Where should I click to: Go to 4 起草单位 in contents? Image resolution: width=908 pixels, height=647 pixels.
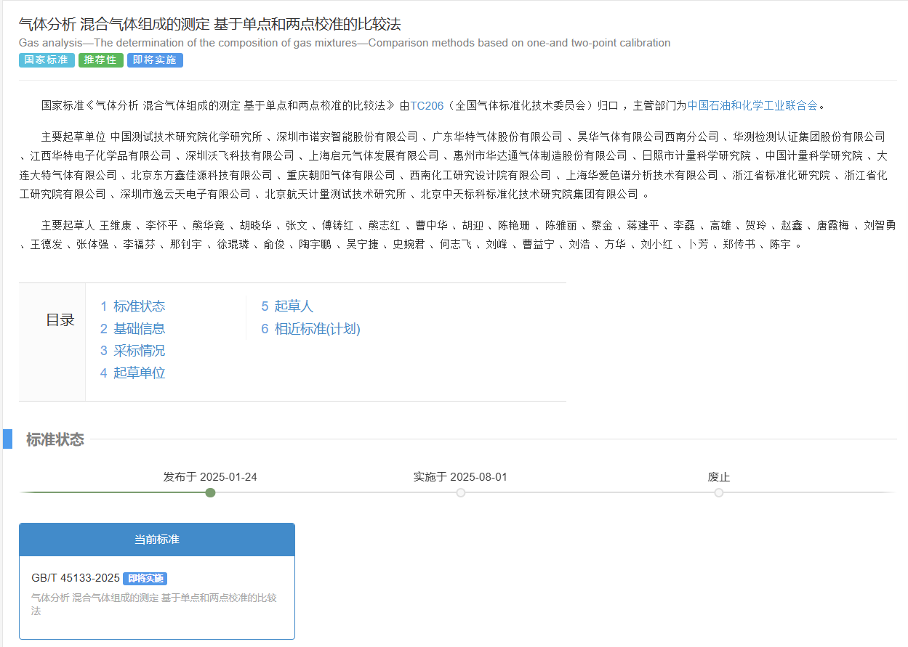(x=132, y=374)
